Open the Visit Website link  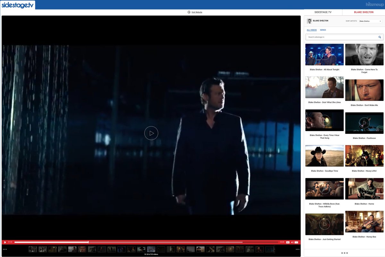click(197, 12)
